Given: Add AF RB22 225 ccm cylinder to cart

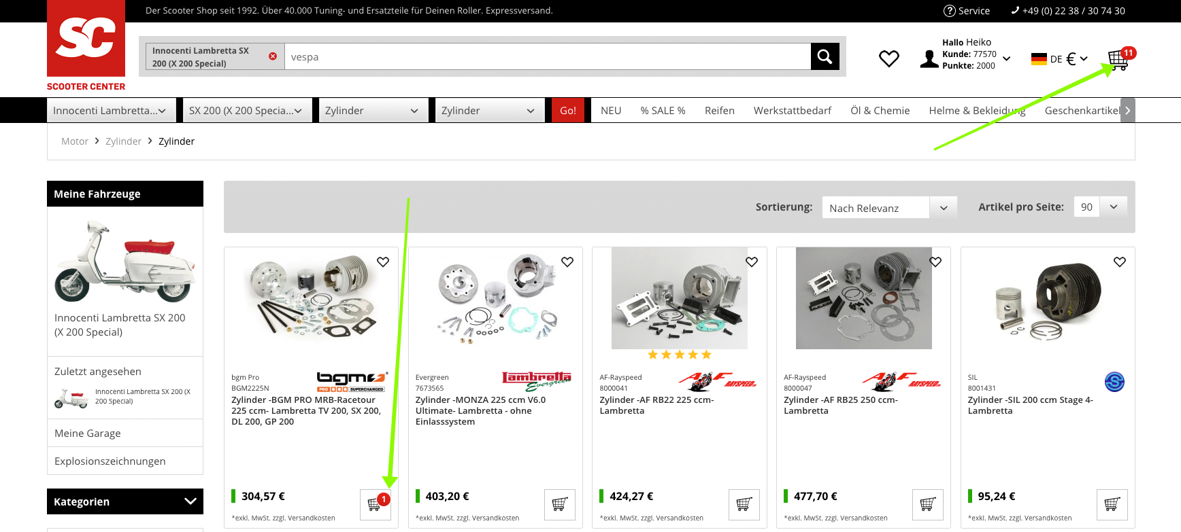Looking at the screenshot, I should pyautogui.click(x=744, y=505).
